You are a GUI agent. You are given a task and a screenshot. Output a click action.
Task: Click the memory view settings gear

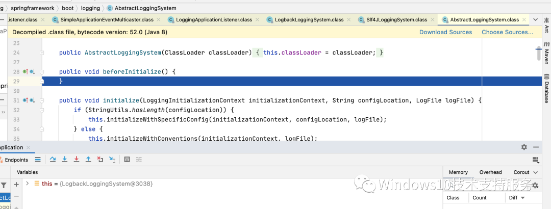(535, 185)
